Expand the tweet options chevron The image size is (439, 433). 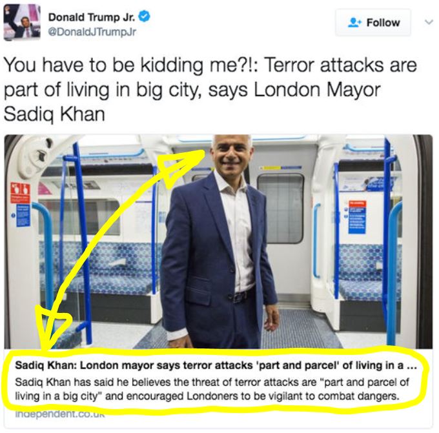coord(429,22)
